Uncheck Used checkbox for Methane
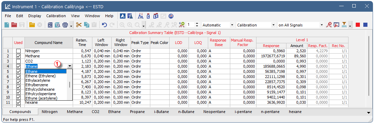 coord(18,56)
